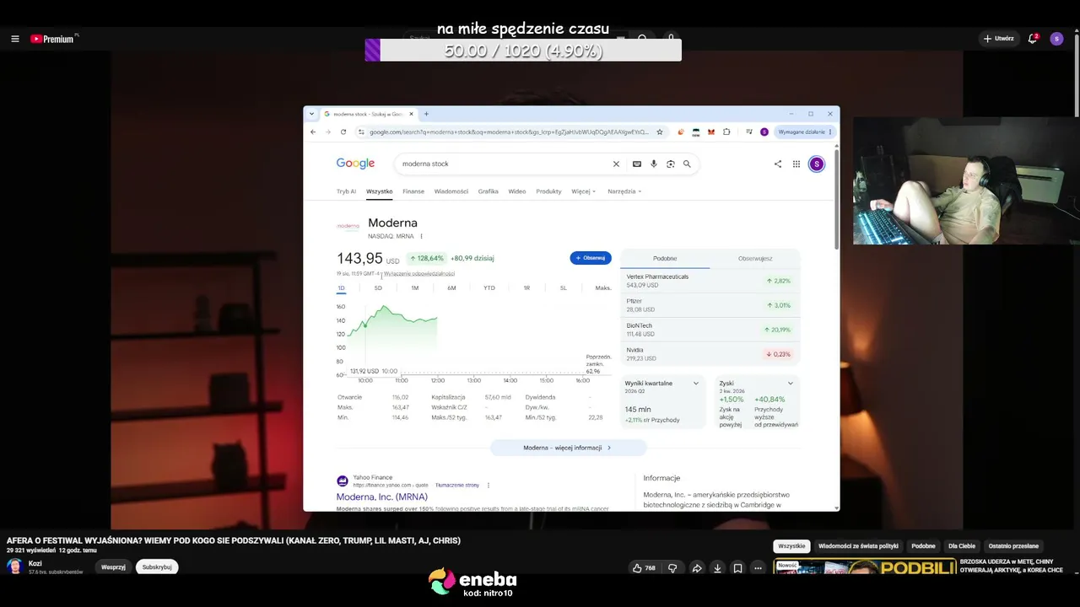Switch to the Obserwujesz tab
The image size is (1080, 607).
tap(755, 258)
